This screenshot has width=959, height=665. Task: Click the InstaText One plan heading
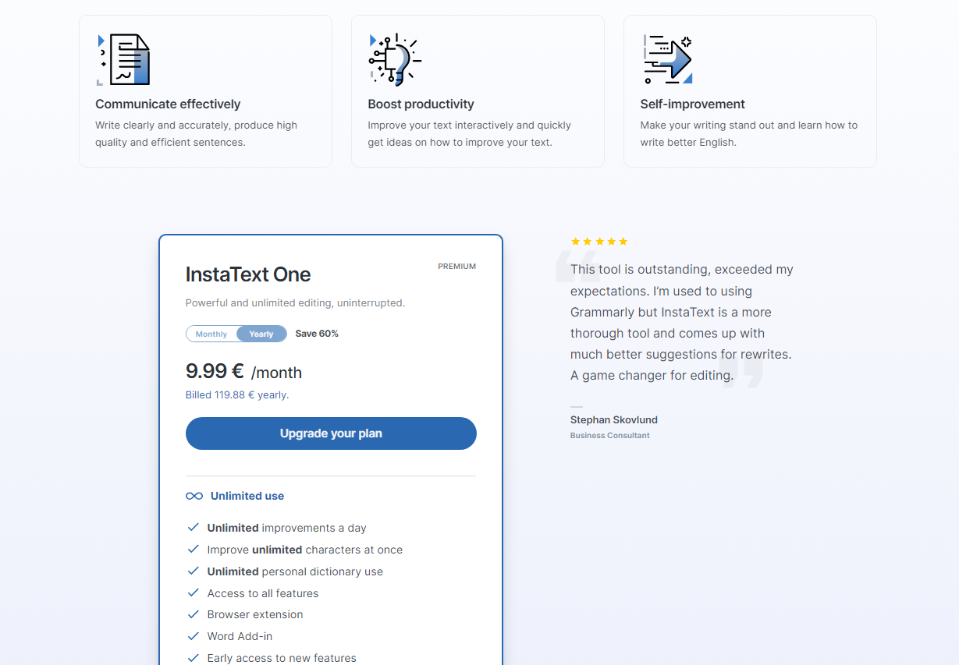248,274
